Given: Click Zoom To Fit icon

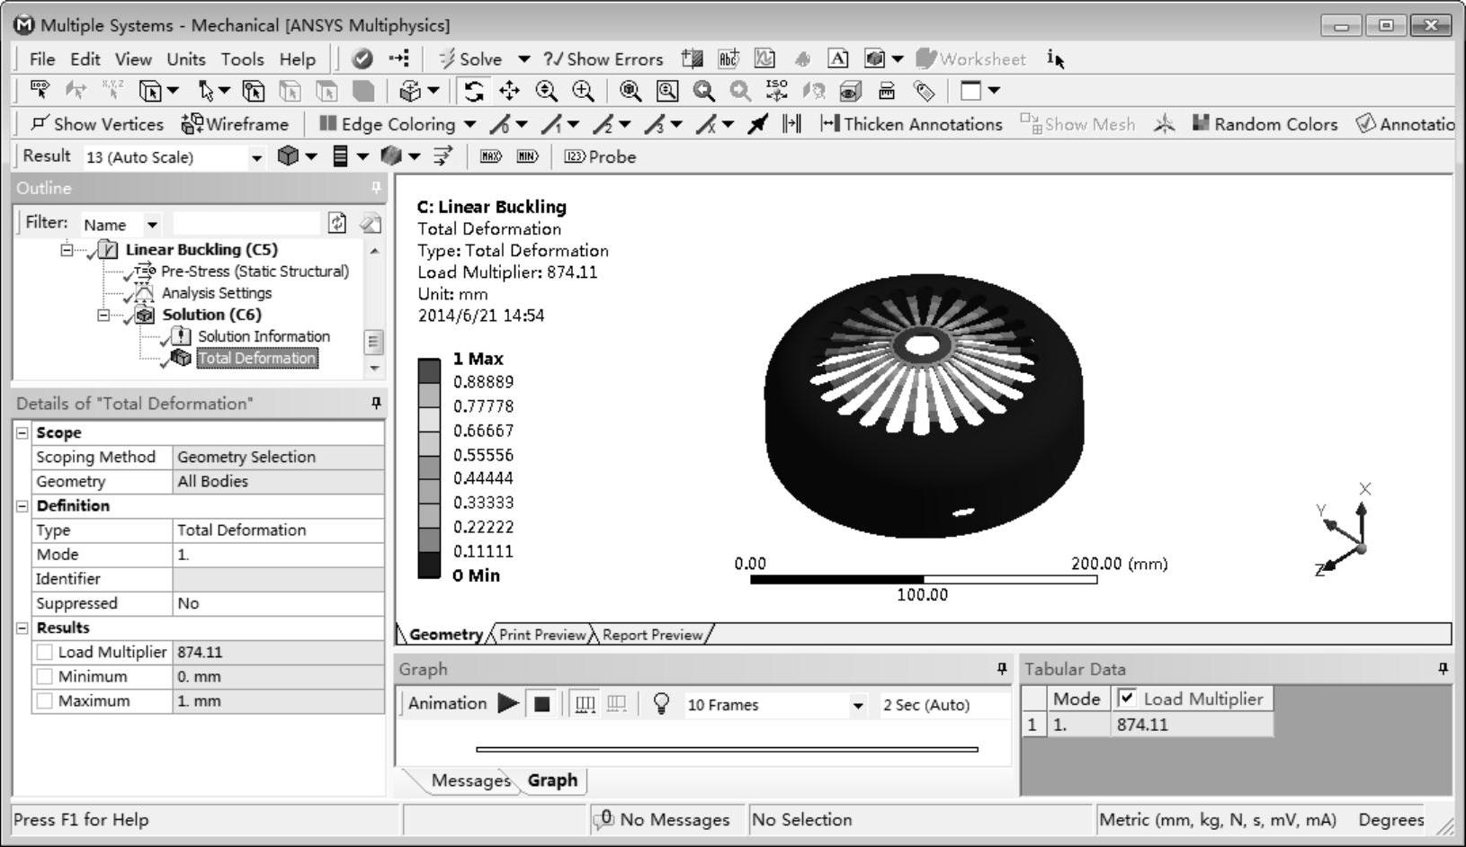Looking at the screenshot, I should pyautogui.click(x=630, y=91).
